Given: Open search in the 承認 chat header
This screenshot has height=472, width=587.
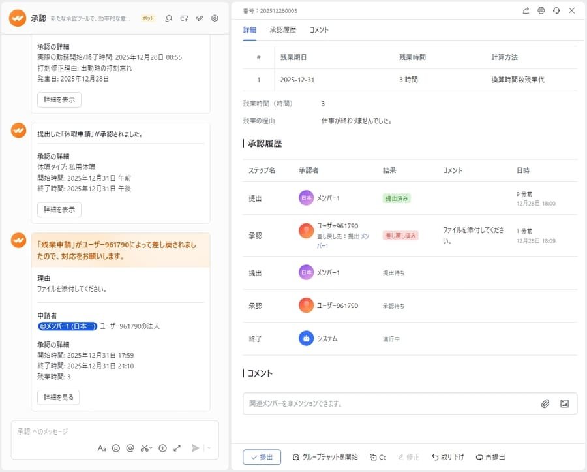Looking at the screenshot, I should pyautogui.click(x=170, y=18).
